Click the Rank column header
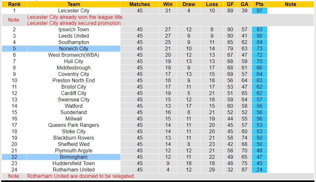316x182 pixels. tap(14, 4)
